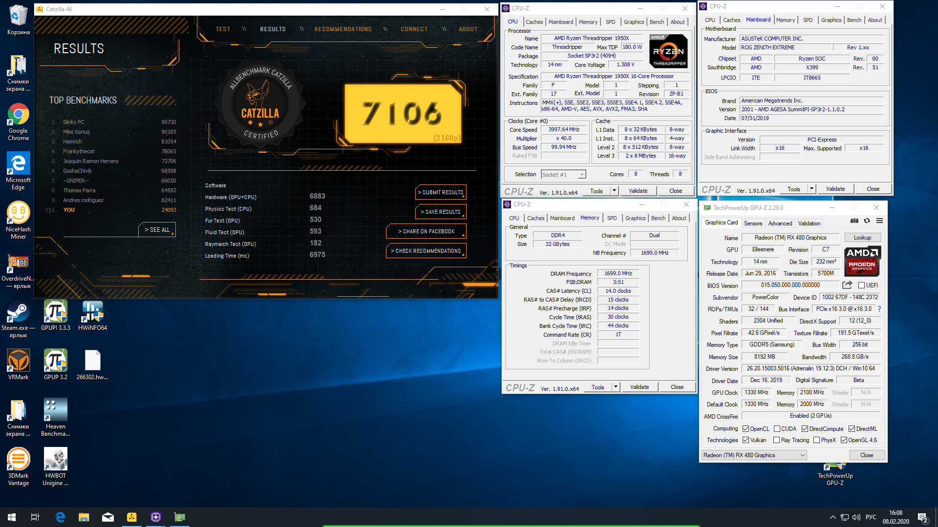Open SPD tab in Memory CPU-Z window
The width and height of the screenshot is (938, 527).
coord(612,218)
